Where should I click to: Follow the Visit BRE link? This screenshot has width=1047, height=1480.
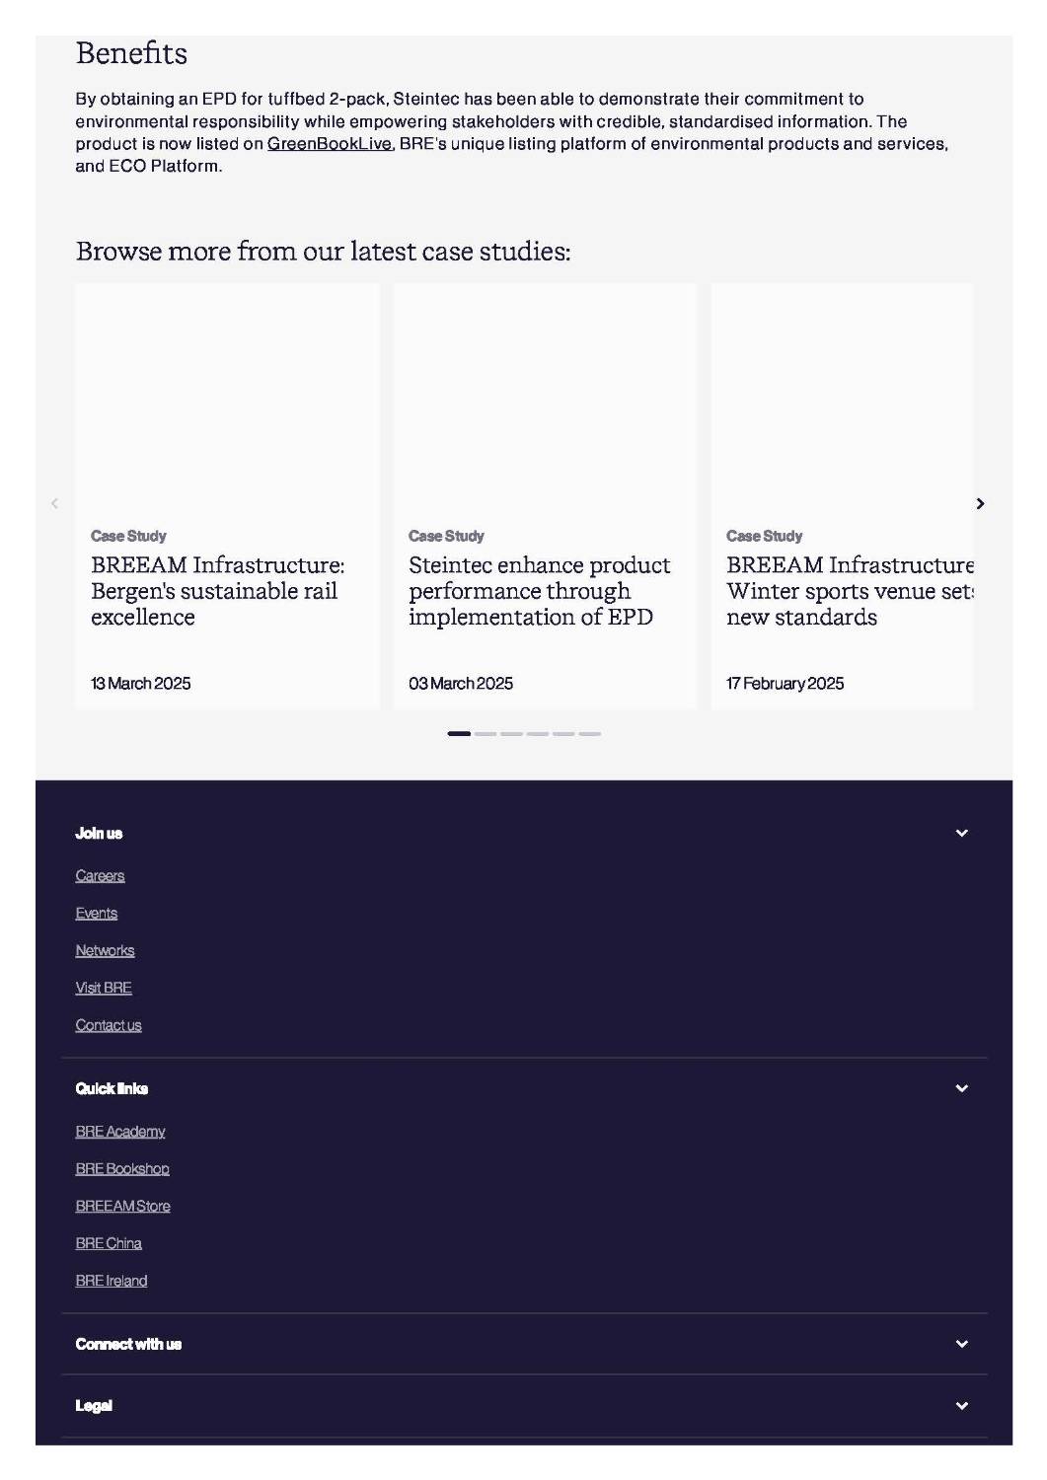(104, 988)
